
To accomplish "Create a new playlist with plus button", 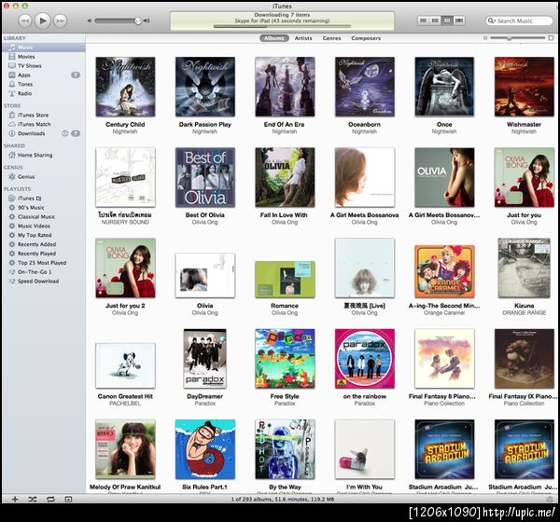I will tap(15, 500).
